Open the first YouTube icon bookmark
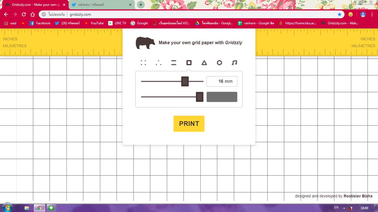The image size is (378, 212). (23, 23)
